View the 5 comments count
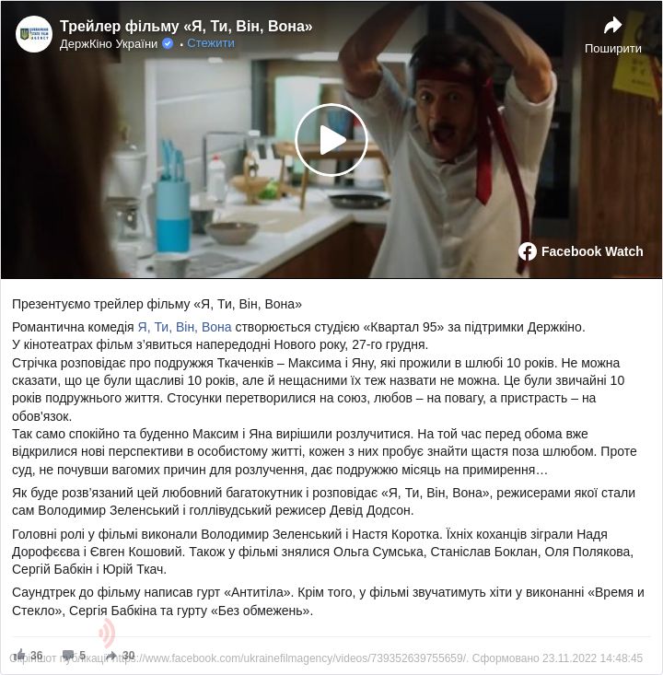The height and width of the screenshot is (675, 663). (82, 655)
